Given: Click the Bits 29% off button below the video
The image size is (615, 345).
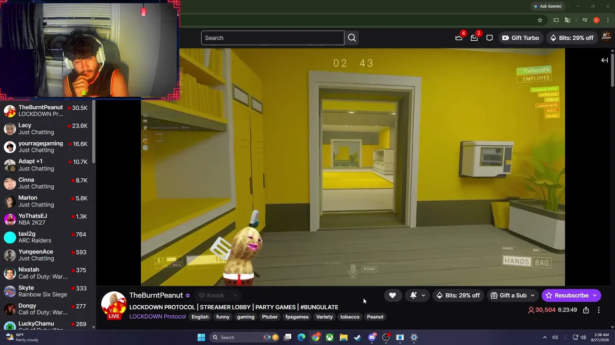Looking at the screenshot, I should click(458, 295).
